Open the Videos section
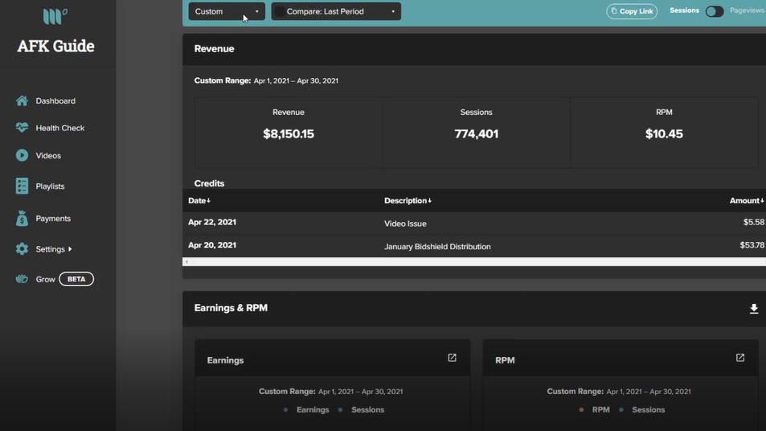 [x=48, y=155]
